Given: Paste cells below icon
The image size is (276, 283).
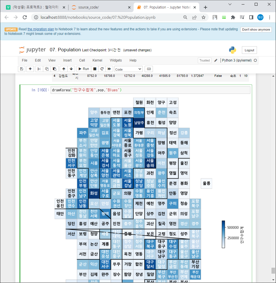Looking at the screenshot, I should coord(55,69).
